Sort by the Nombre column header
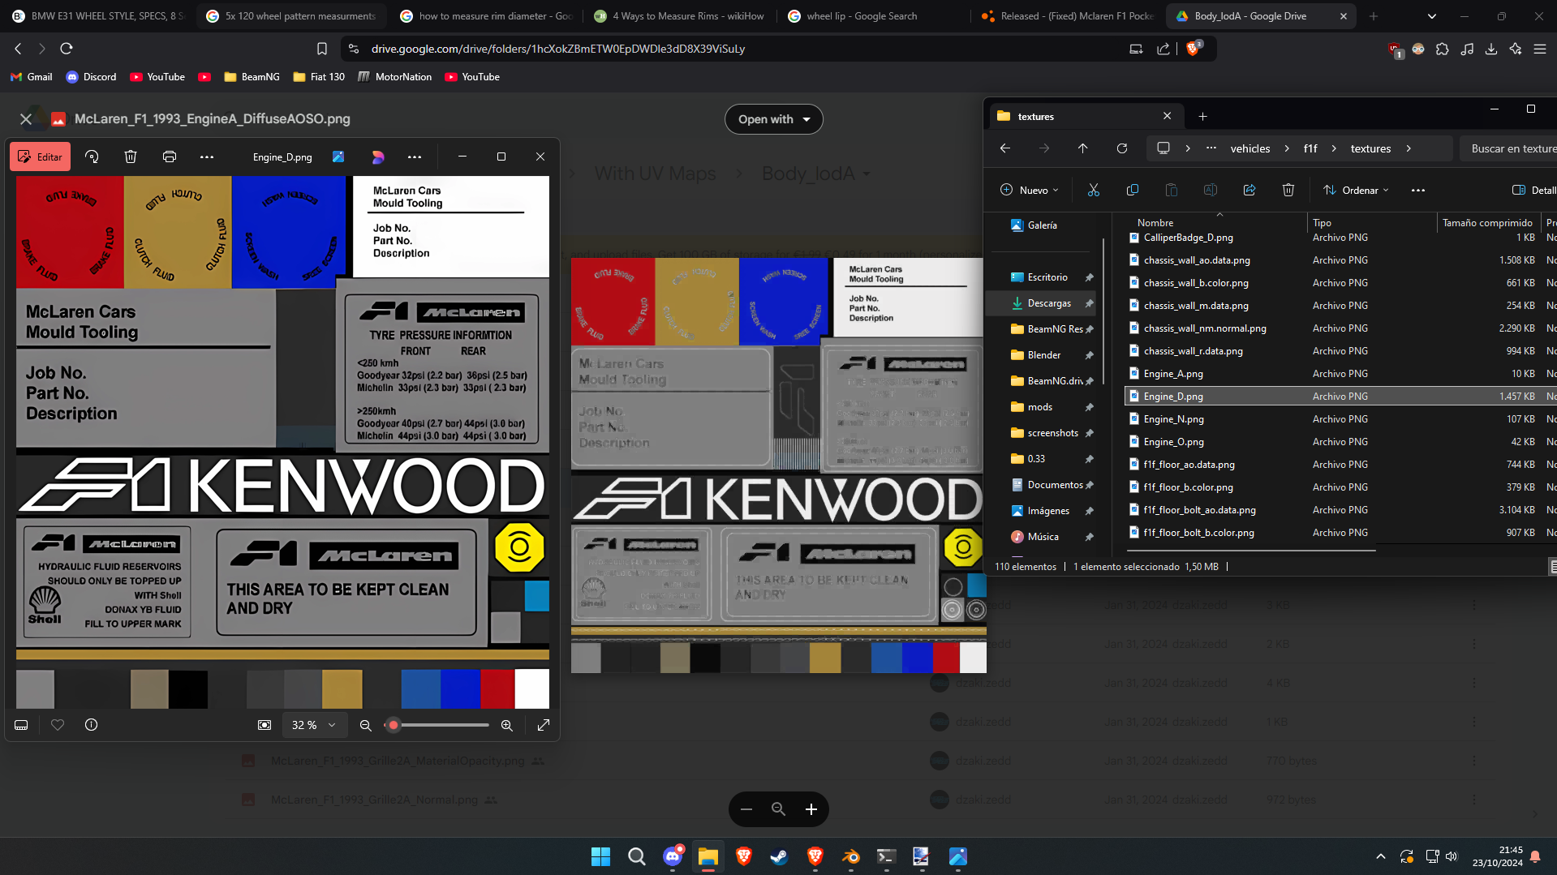This screenshot has height=875, width=1557. coord(1155,223)
